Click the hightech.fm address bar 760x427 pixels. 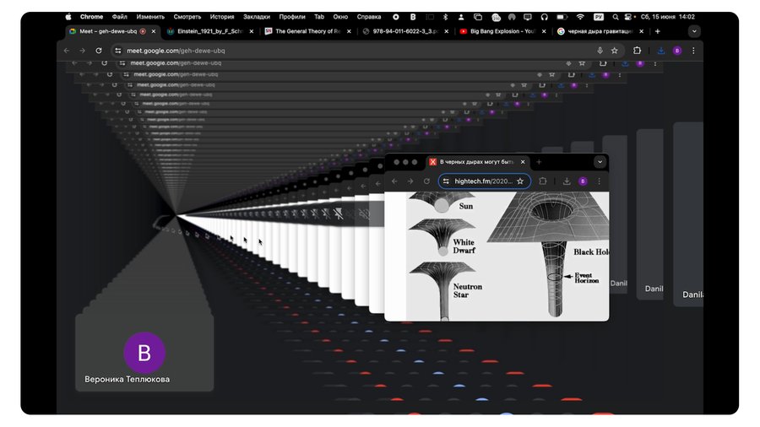point(483,181)
